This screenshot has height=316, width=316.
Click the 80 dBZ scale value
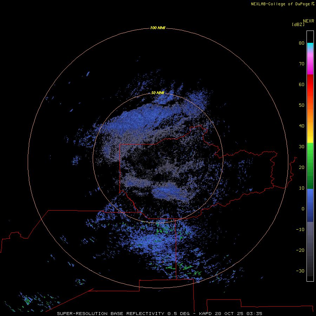click(302, 43)
